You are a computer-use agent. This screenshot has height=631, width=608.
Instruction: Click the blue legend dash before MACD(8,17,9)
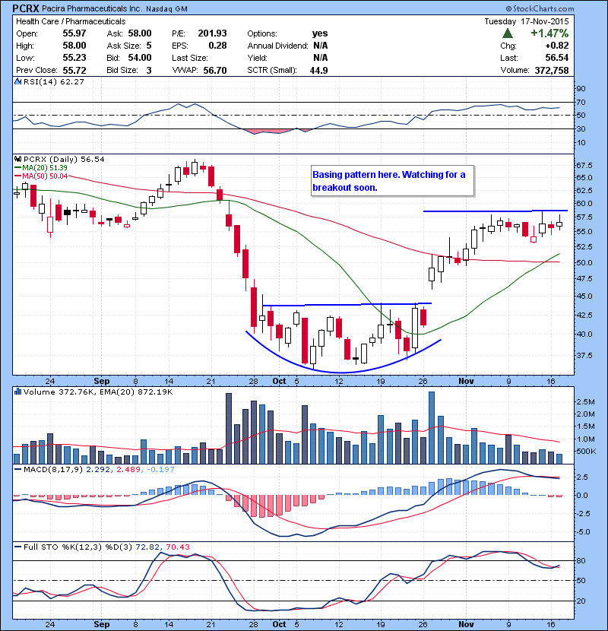tap(17, 470)
